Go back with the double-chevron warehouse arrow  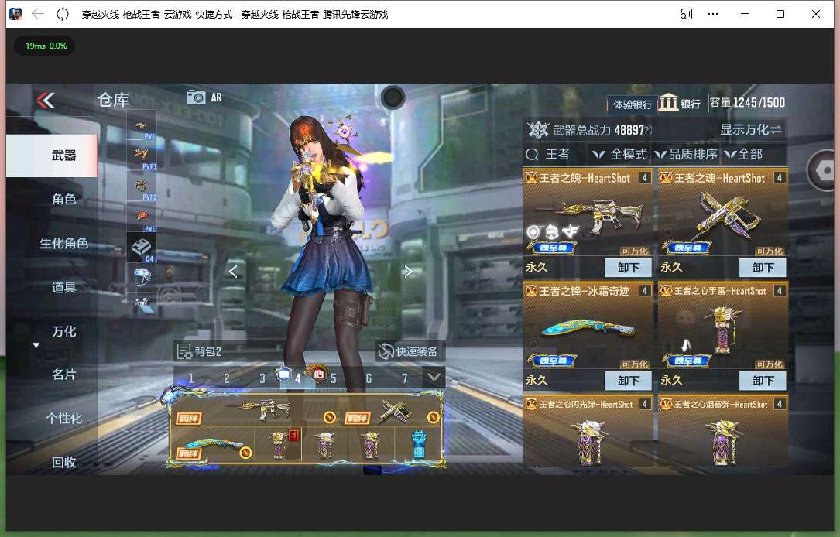point(46,100)
